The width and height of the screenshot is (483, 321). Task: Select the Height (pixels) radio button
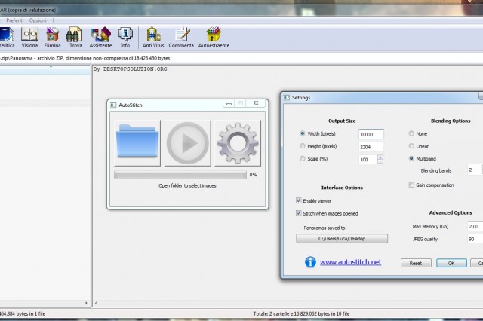[303, 146]
